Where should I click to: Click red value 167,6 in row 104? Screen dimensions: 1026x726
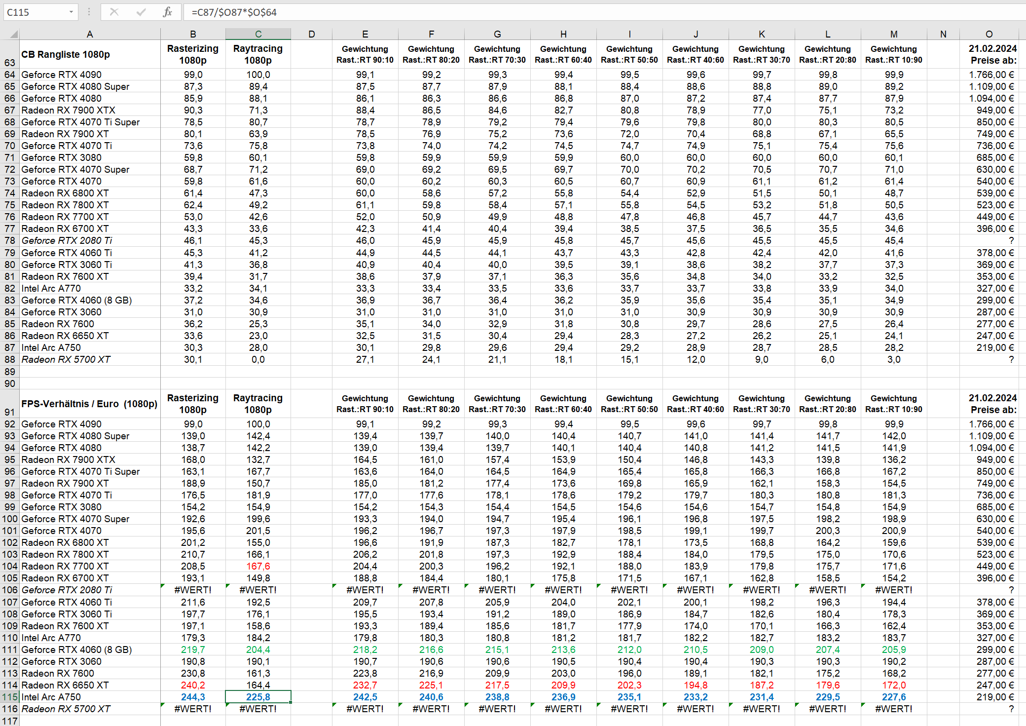[258, 566]
